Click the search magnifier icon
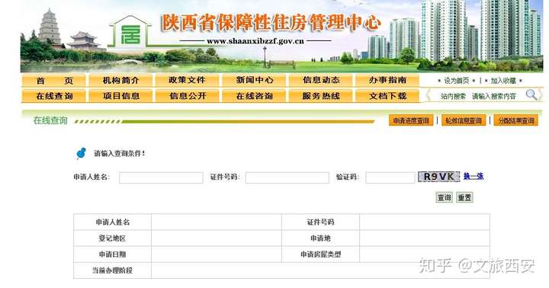Screen dimensions: 549x288 531,94
